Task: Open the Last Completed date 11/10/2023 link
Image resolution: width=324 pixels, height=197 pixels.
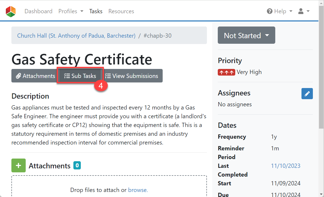Action: click(x=286, y=166)
